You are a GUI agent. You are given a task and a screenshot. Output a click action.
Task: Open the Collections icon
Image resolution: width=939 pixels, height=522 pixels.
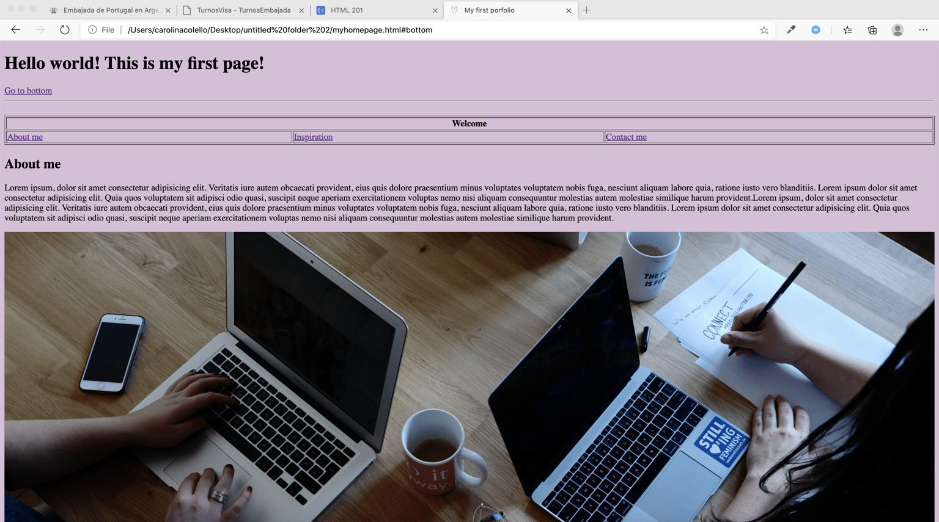coord(872,30)
